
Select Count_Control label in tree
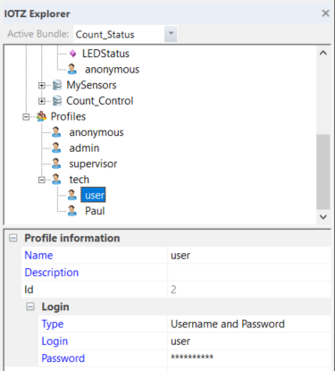pyautogui.click(x=100, y=101)
